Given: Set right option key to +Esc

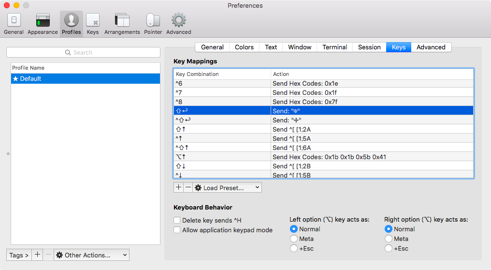Looking at the screenshot, I should tap(388, 248).
